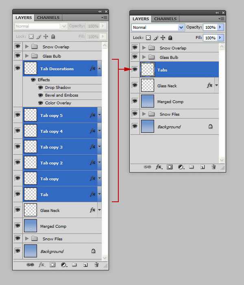Toggle Color Overlay effect visibility
This screenshot has width=244, height=285.
tap(40, 103)
